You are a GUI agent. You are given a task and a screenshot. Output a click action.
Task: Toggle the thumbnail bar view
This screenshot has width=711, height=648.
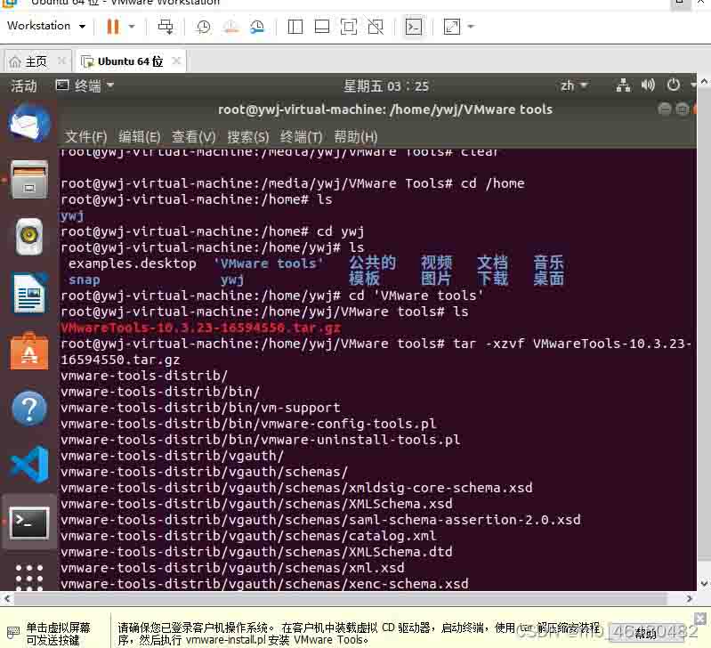coord(322,27)
